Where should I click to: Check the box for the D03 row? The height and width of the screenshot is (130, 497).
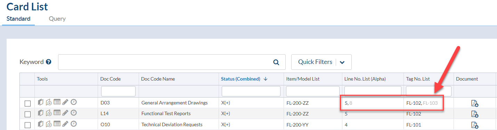(27, 103)
